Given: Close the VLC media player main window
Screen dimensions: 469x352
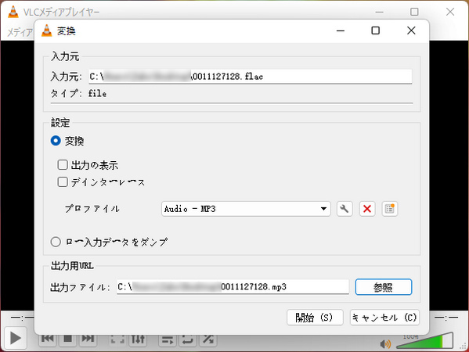Looking at the screenshot, I should click(x=450, y=12).
